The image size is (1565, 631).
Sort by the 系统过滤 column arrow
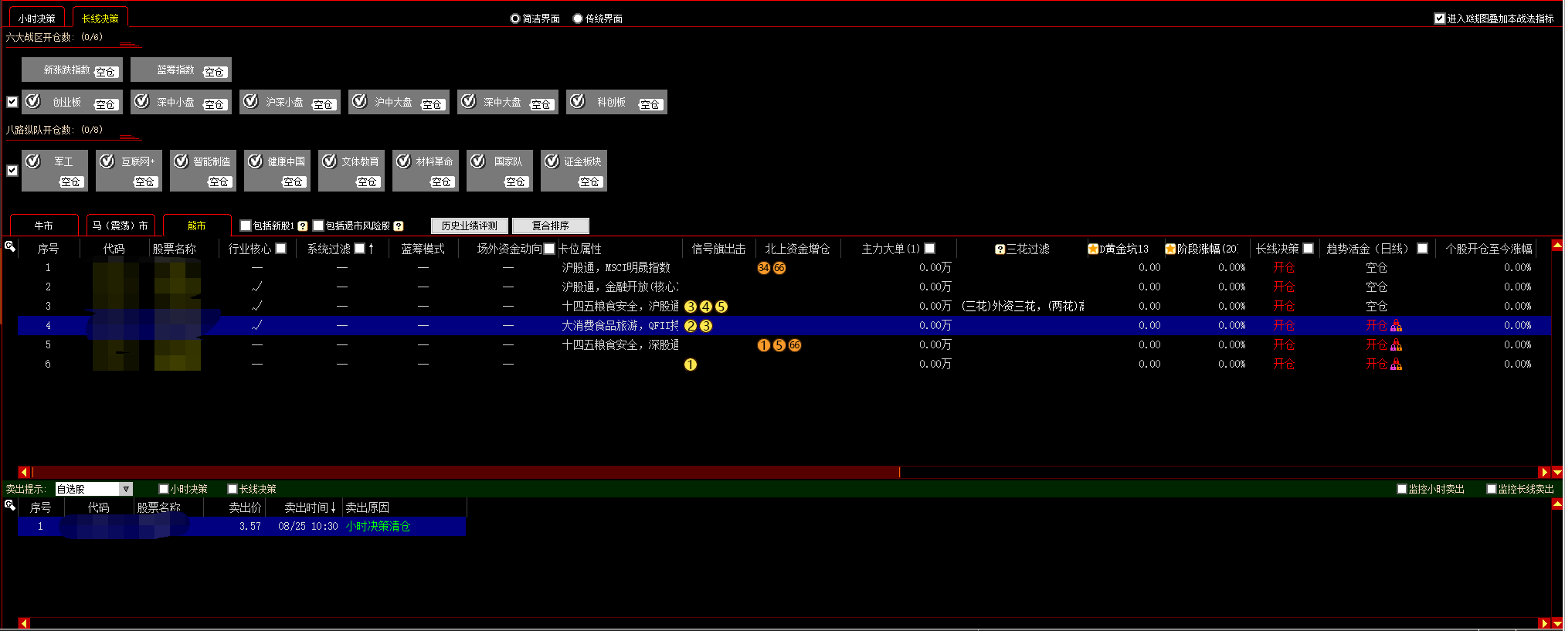pyautogui.click(x=372, y=249)
